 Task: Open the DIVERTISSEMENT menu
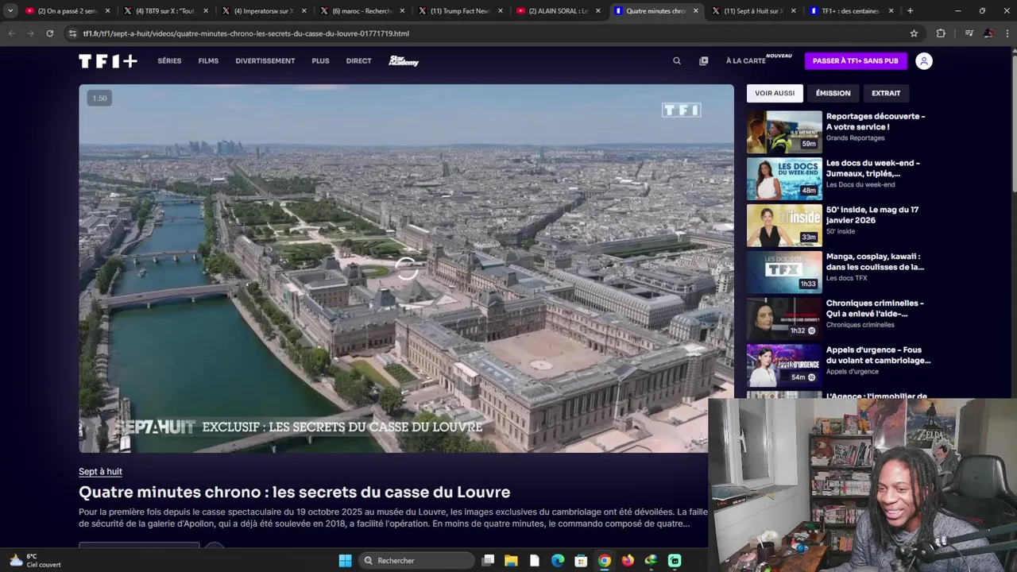pyautogui.click(x=265, y=61)
